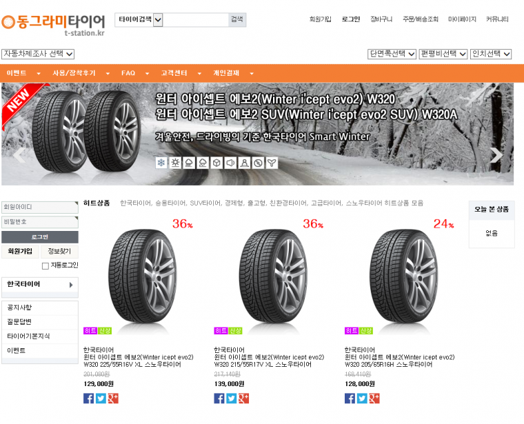Expand the 한국타이어 sidebar category
524x424 pixels.
[x=40, y=285]
